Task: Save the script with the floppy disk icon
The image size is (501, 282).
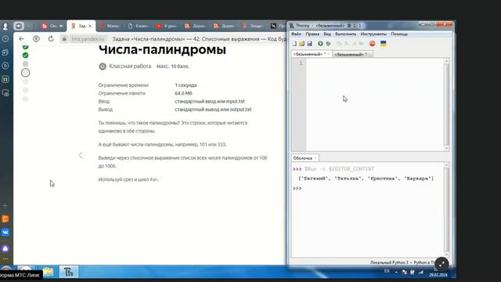Action: [309, 44]
